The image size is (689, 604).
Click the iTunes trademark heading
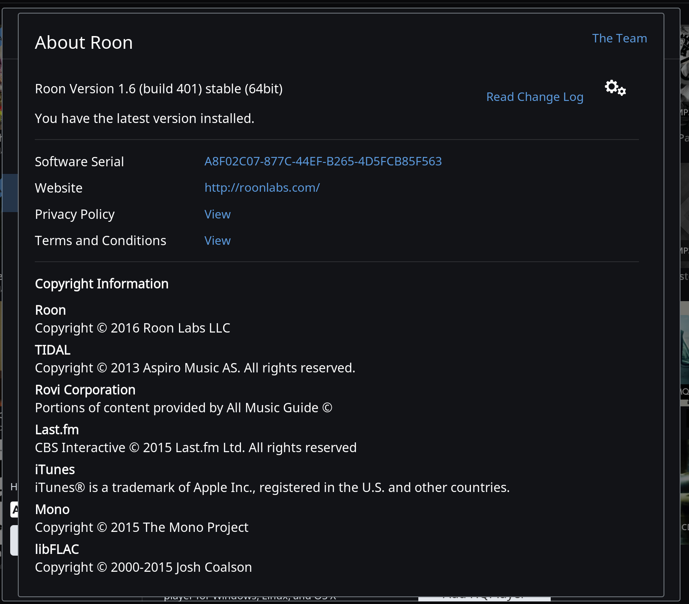(55, 470)
